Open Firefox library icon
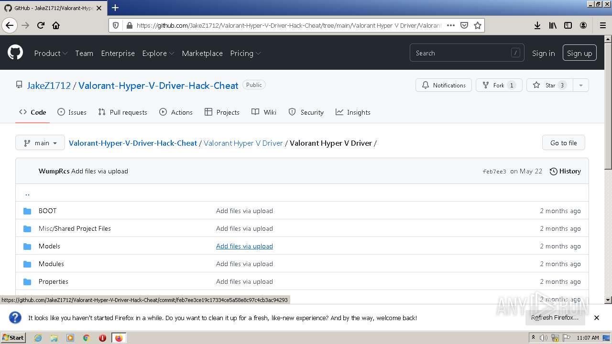 [553, 25]
